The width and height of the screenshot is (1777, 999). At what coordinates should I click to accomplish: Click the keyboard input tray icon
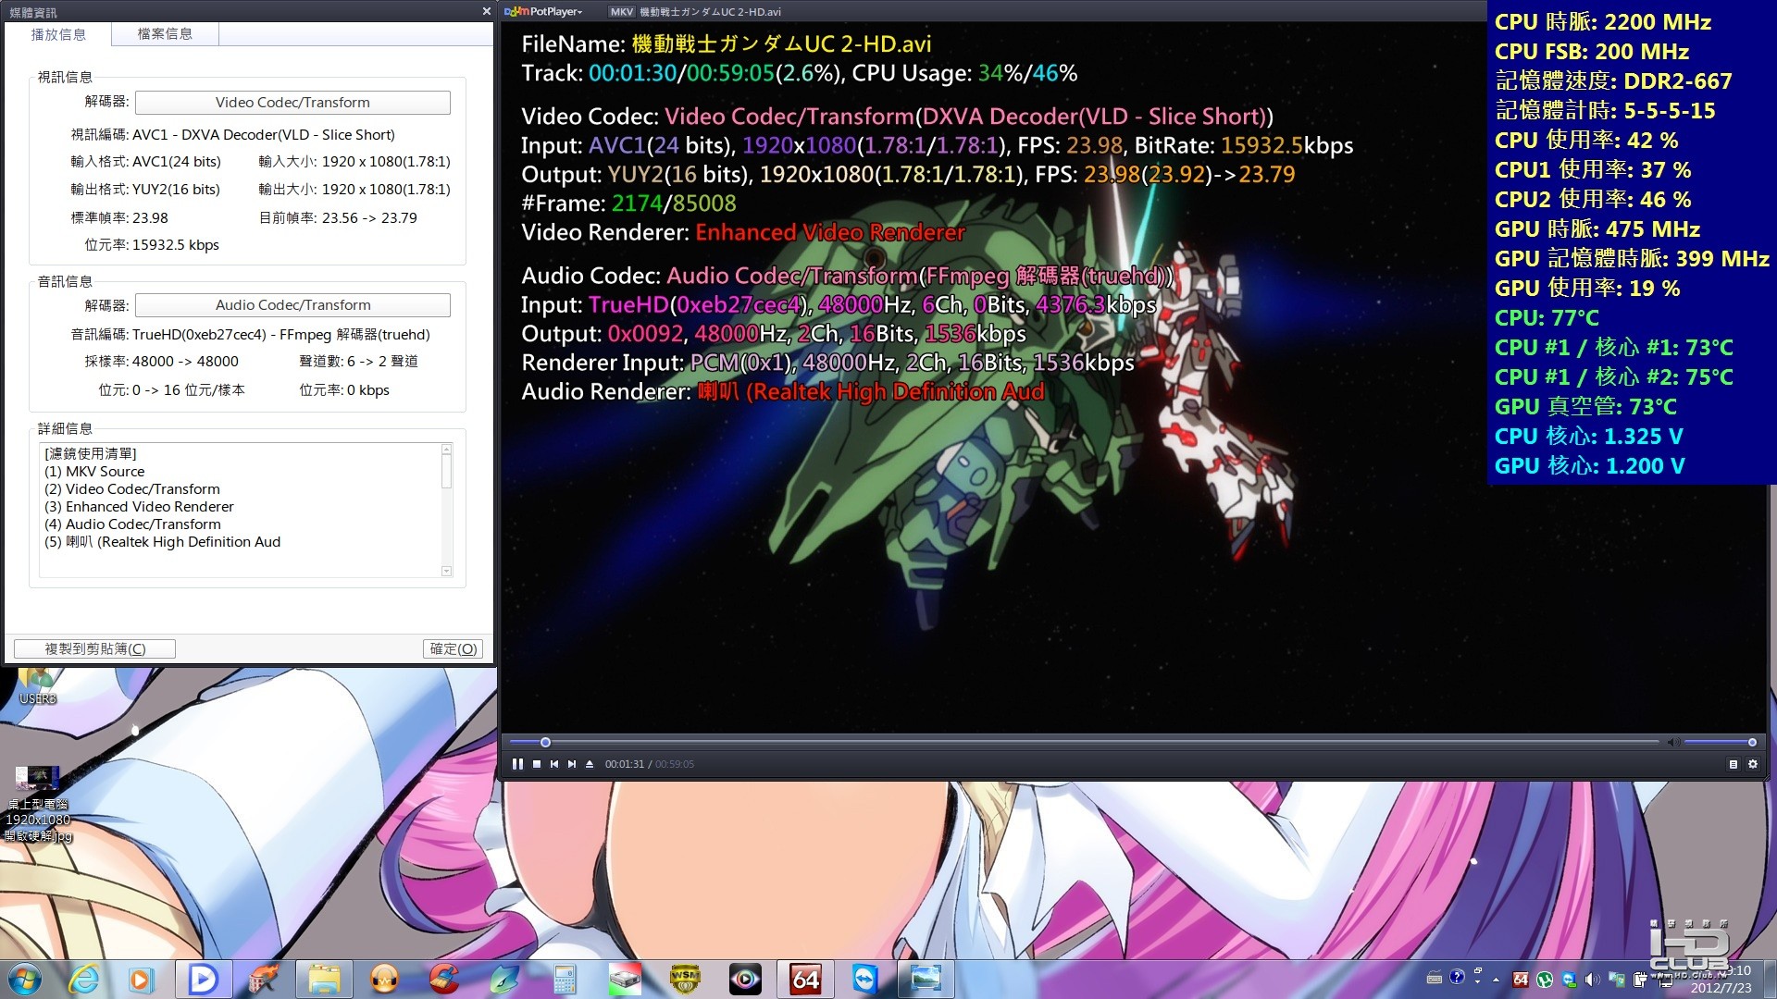click(x=1435, y=978)
